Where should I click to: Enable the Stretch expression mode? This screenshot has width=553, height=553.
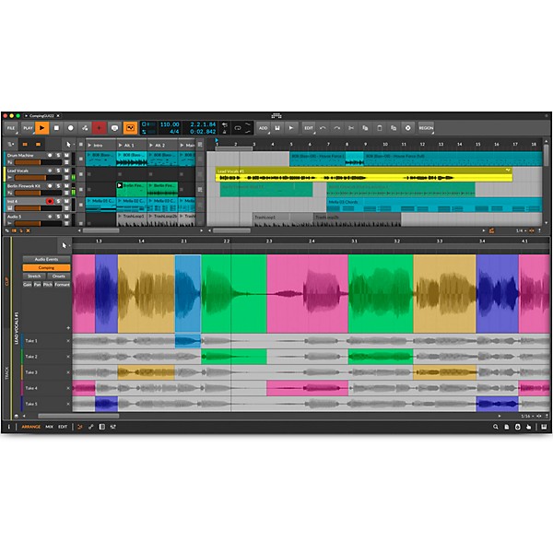34,276
